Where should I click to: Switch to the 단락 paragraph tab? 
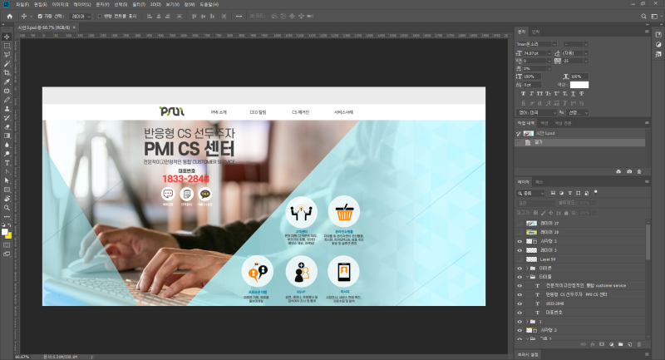click(535, 32)
